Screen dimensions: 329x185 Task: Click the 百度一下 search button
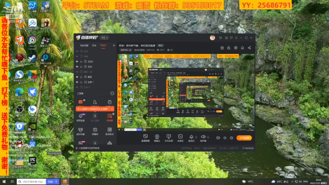[53, 181]
